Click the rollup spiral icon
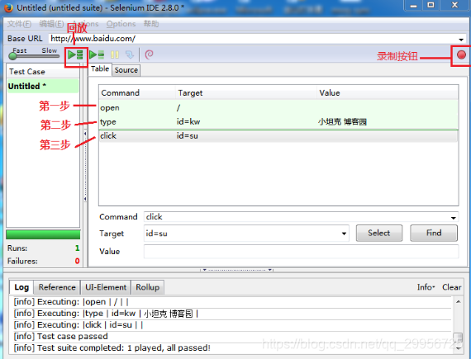471x359 pixels. [x=149, y=54]
